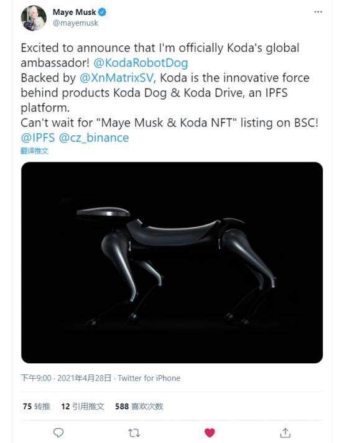Toggle the red heart like icon

point(210,432)
